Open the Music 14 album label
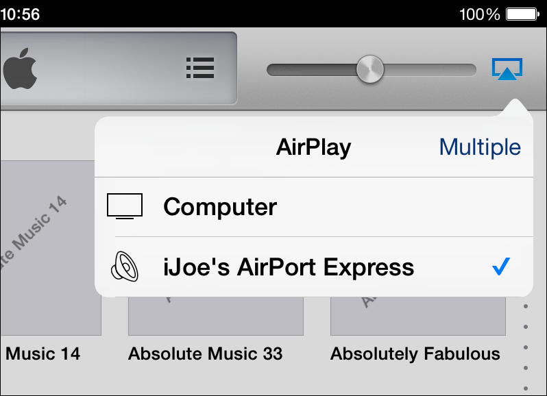 pos(42,354)
